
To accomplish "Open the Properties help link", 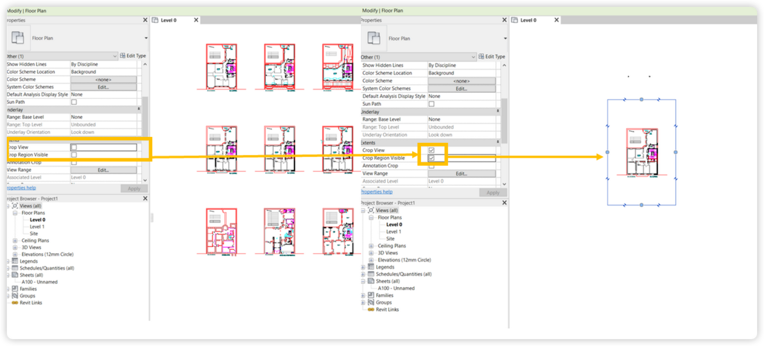I will coord(20,188).
